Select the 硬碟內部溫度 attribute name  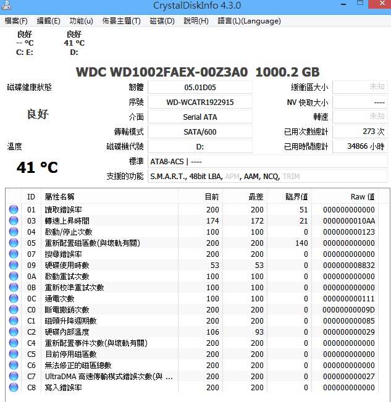[x=67, y=332]
